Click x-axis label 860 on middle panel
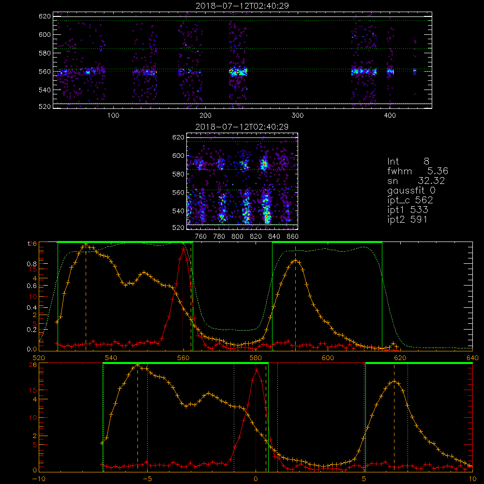 coord(293,237)
